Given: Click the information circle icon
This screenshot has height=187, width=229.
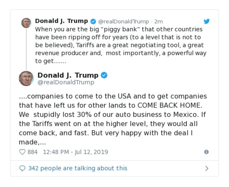Looking at the screenshot, I should 207,152.
